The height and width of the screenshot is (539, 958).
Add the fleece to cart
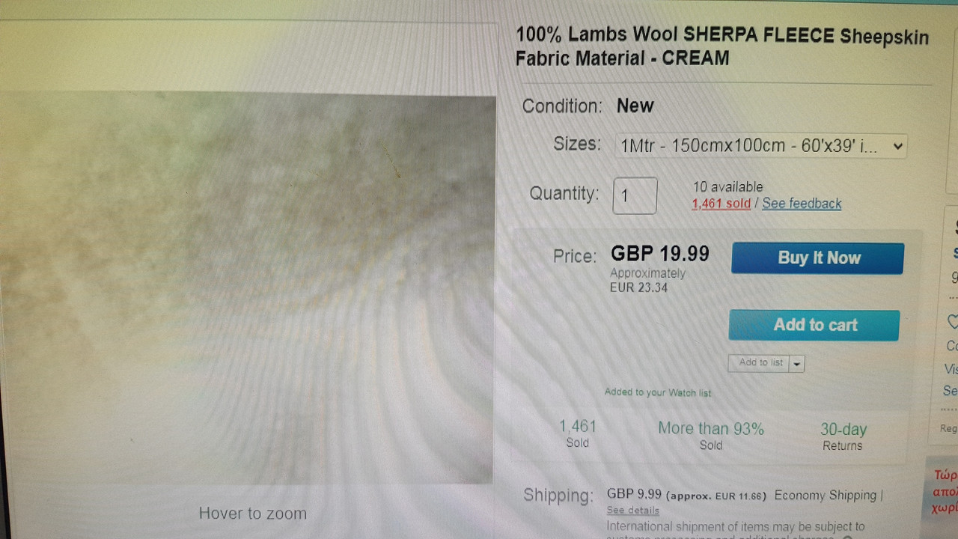814,325
